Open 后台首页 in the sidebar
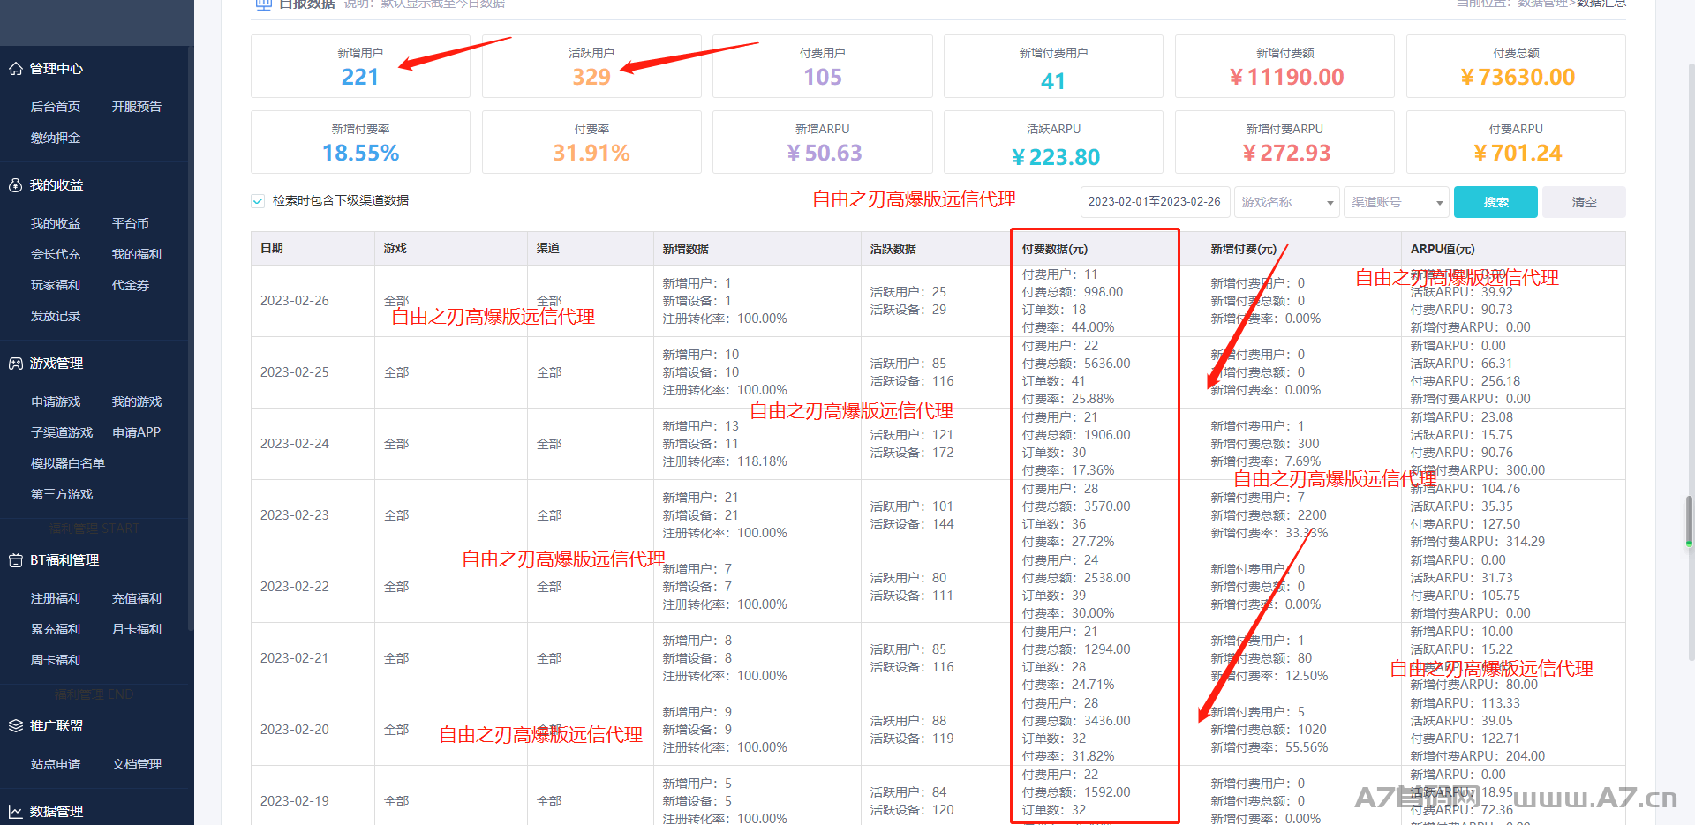The height and width of the screenshot is (825, 1695). pos(56,107)
